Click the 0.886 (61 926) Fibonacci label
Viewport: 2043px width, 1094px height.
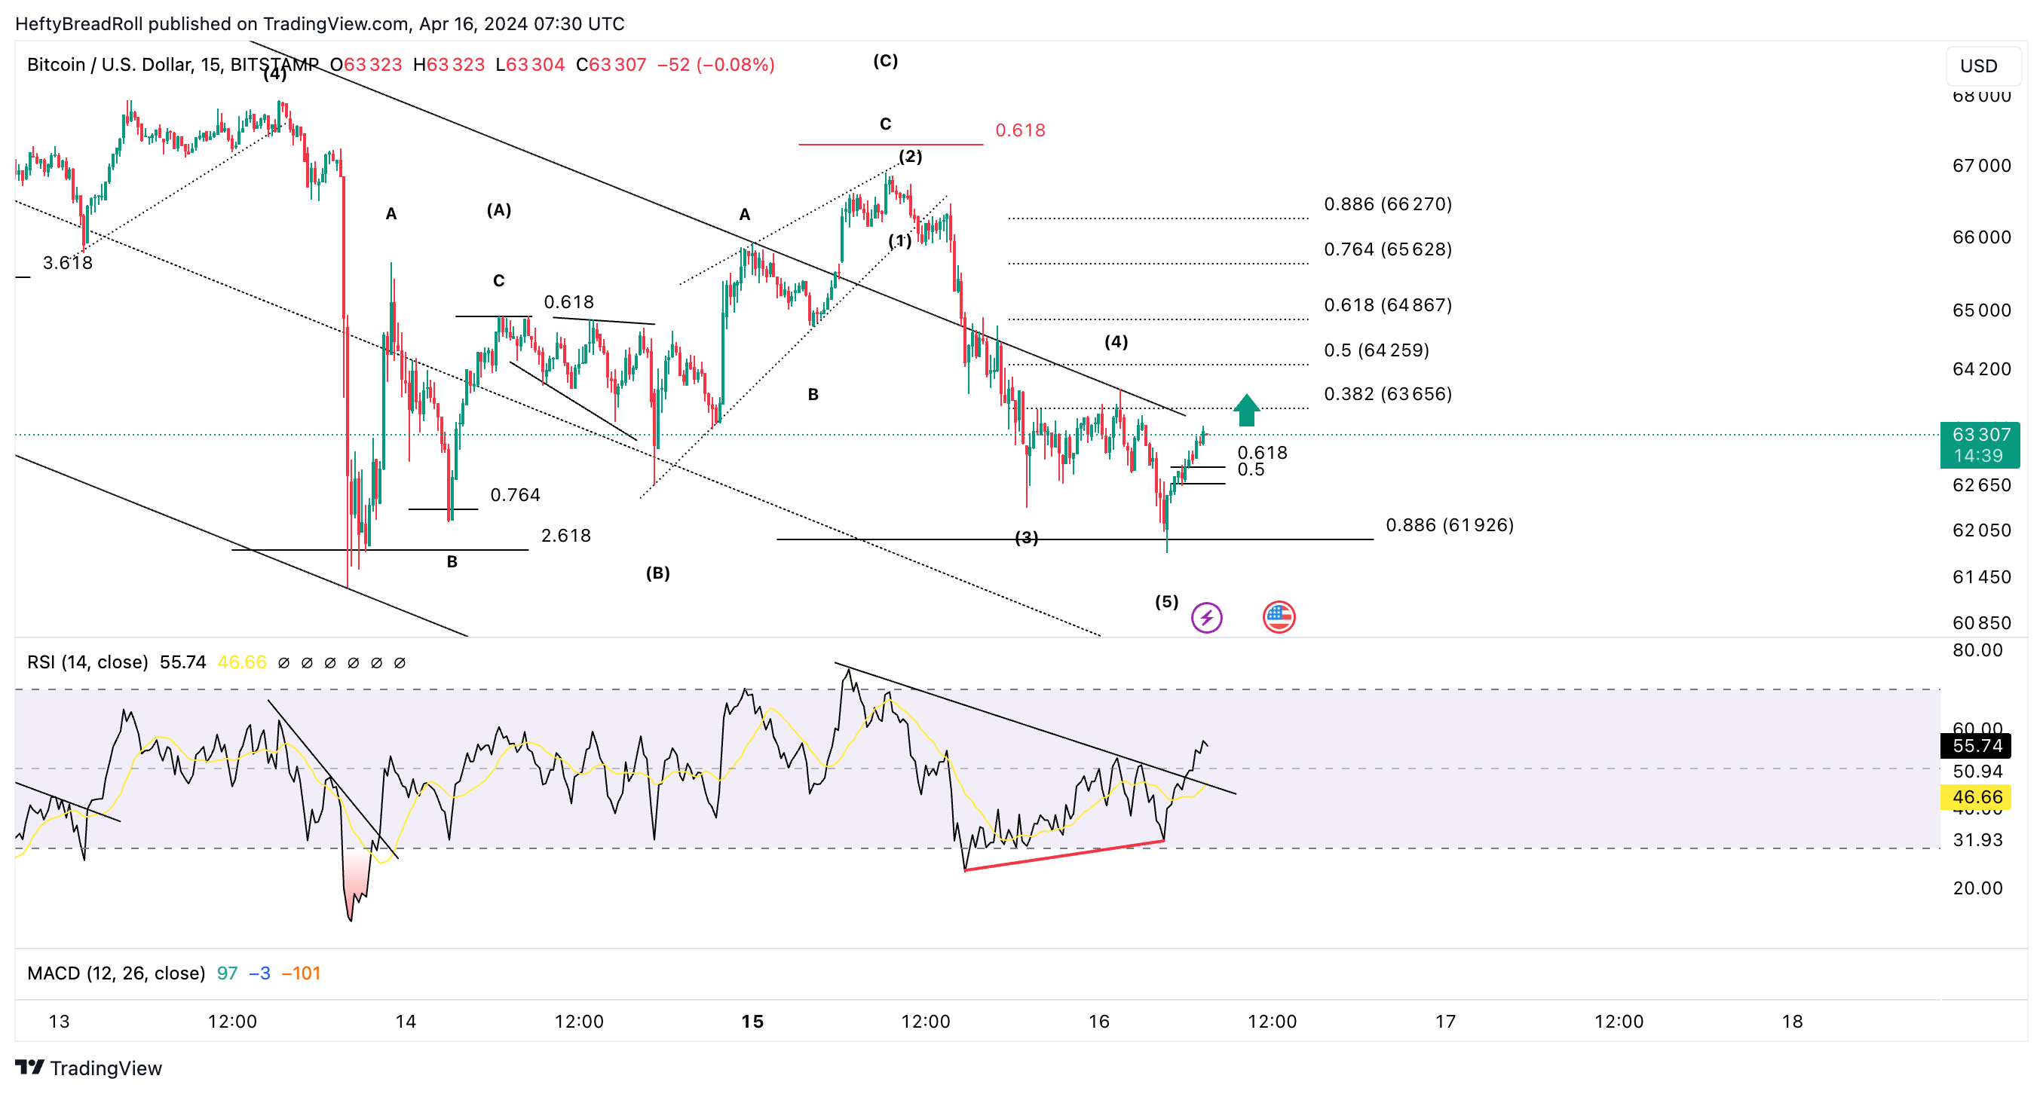point(1449,525)
